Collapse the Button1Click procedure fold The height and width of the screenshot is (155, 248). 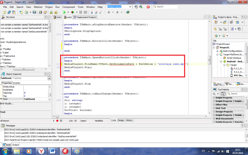click(x=63, y=41)
